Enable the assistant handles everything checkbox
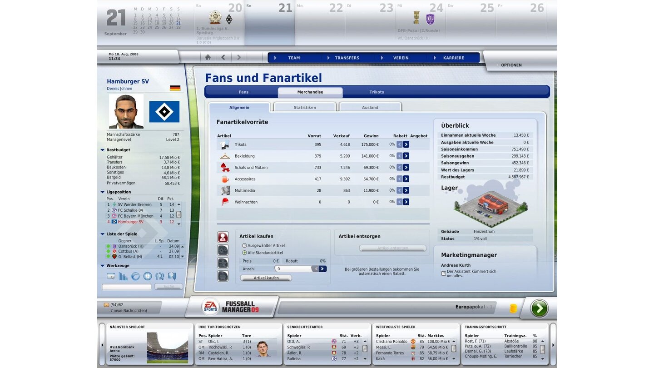 tap(444, 274)
